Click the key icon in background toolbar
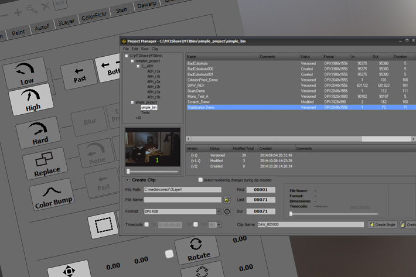Image resolution: width=416 pixels, height=277 pixels. [x=32, y=9]
